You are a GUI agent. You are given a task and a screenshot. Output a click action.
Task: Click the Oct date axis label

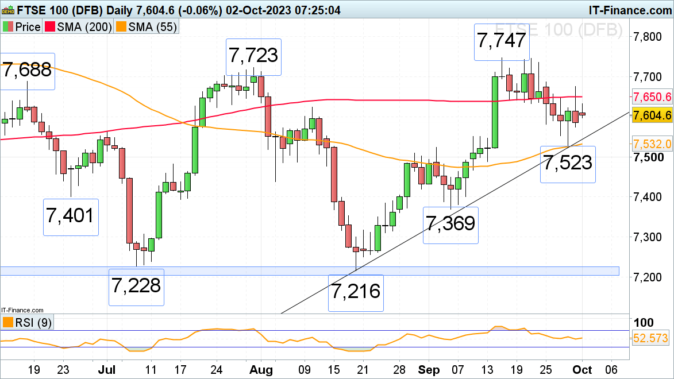click(582, 370)
